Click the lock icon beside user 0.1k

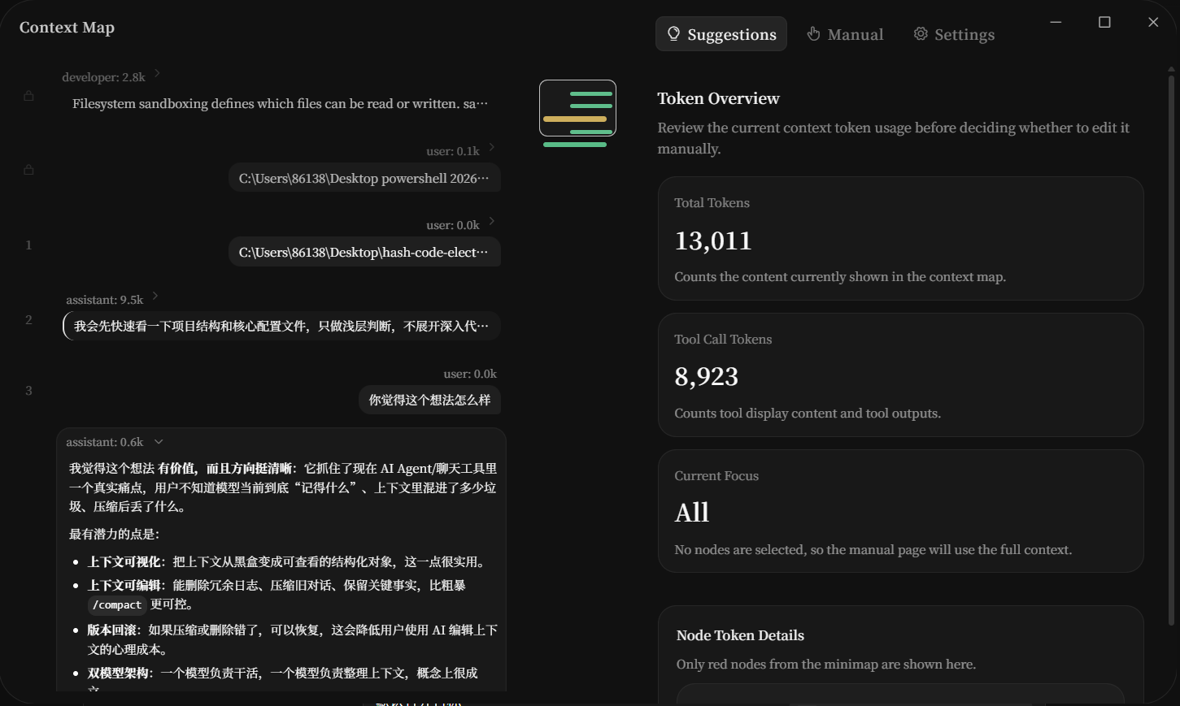[28, 170]
